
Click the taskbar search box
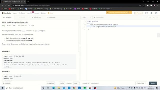23,88
